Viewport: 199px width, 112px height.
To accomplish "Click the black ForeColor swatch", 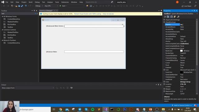I will pos(181,72).
